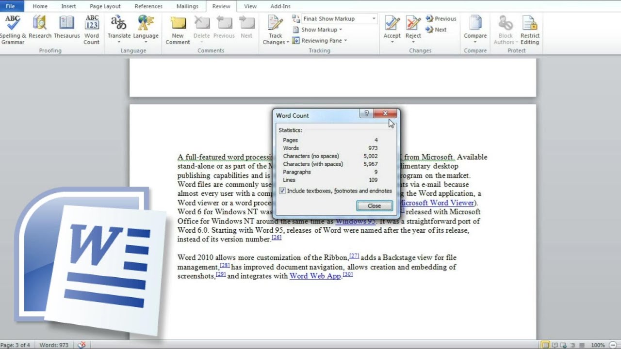Image resolution: width=621 pixels, height=349 pixels.
Task: Open the Language options
Action: point(146,30)
